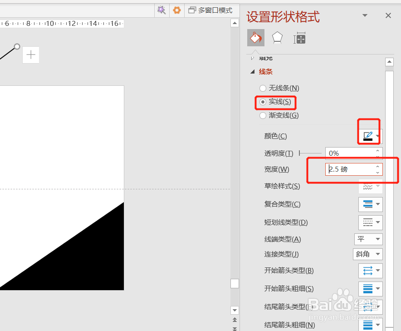
Task: Increase line width with up arrow
Action: pyautogui.click(x=377, y=167)
